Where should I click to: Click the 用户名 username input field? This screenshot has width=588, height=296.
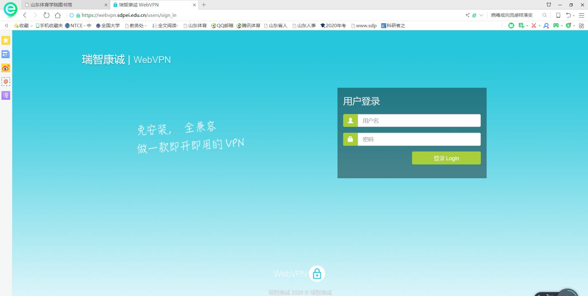pyautogui.click(x=419, y=120)
